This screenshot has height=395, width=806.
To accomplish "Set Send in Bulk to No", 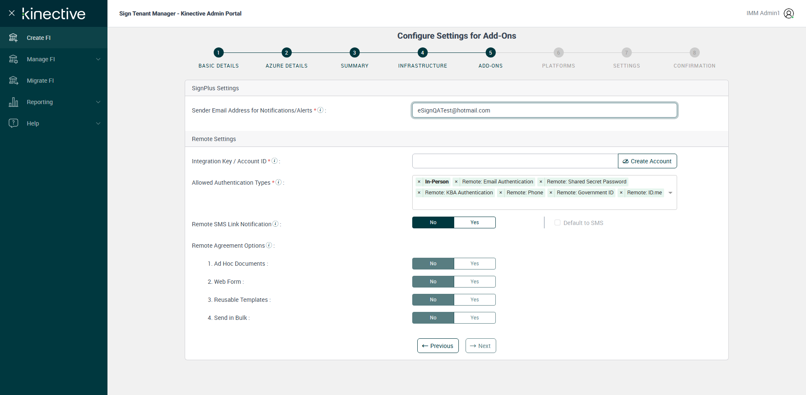I will (x=433, y=318).
